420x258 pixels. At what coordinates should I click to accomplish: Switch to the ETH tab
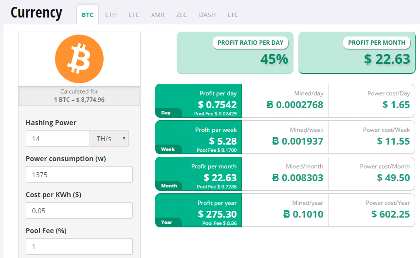[x=111, y=15]
